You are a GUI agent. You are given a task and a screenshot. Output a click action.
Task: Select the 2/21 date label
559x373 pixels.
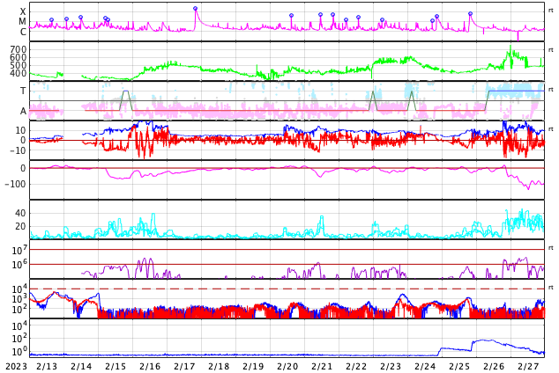click(322, 367)
